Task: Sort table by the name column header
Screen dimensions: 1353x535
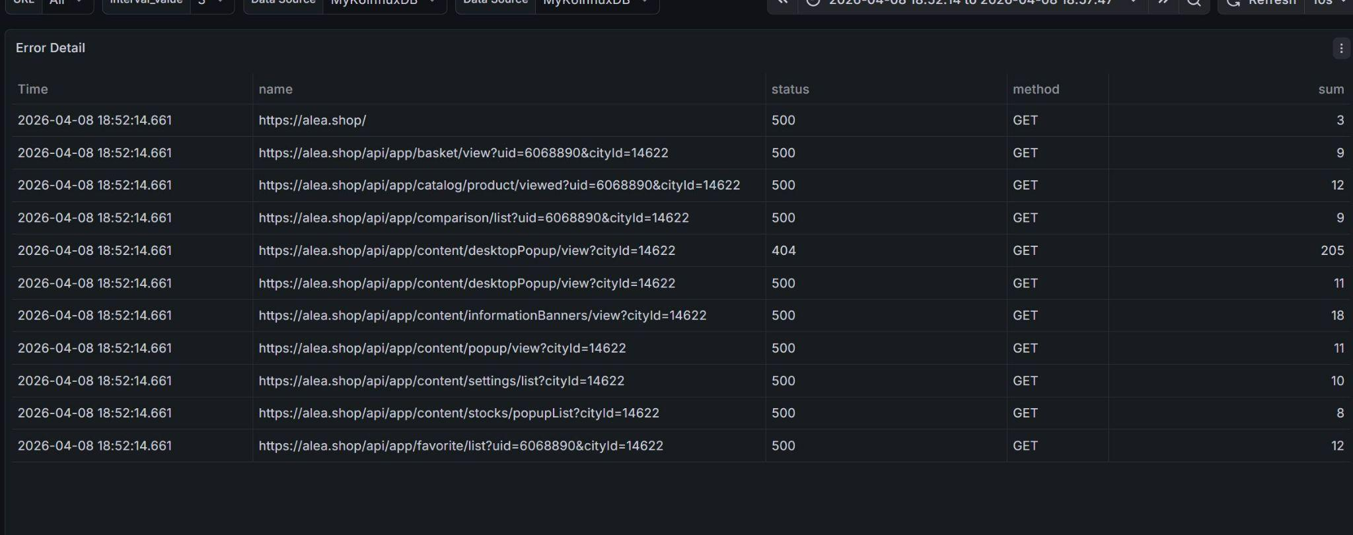Action: coord(275,89)
